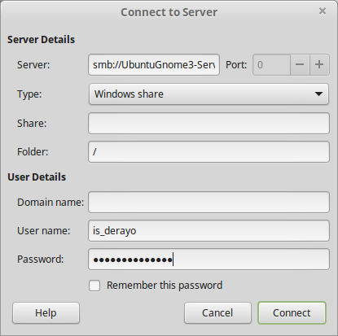Select the empty Share text field
Screen dimensions: 338x336
[209, 124]
